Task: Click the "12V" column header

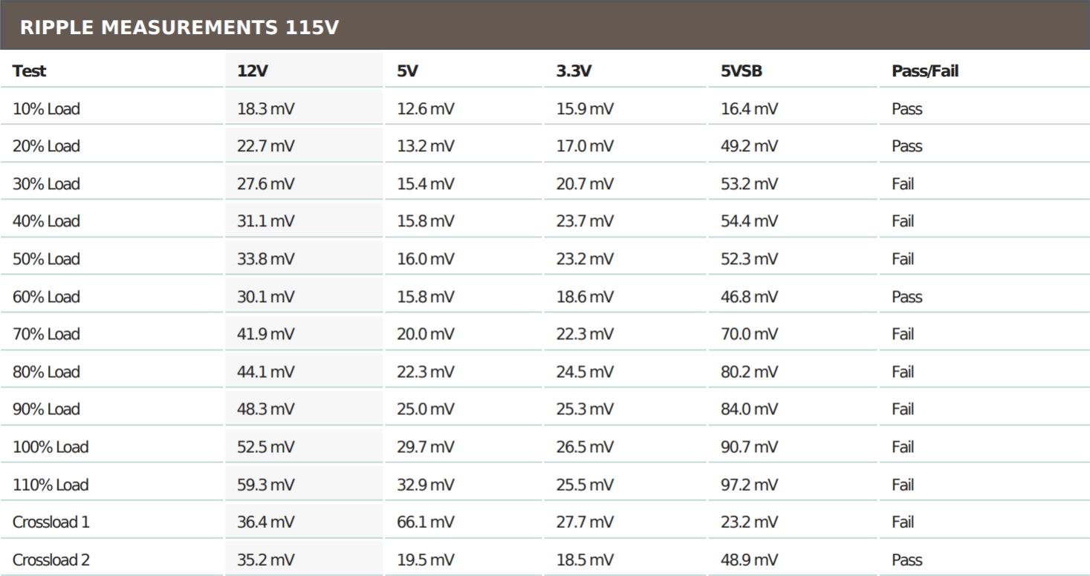Action: 252,71
